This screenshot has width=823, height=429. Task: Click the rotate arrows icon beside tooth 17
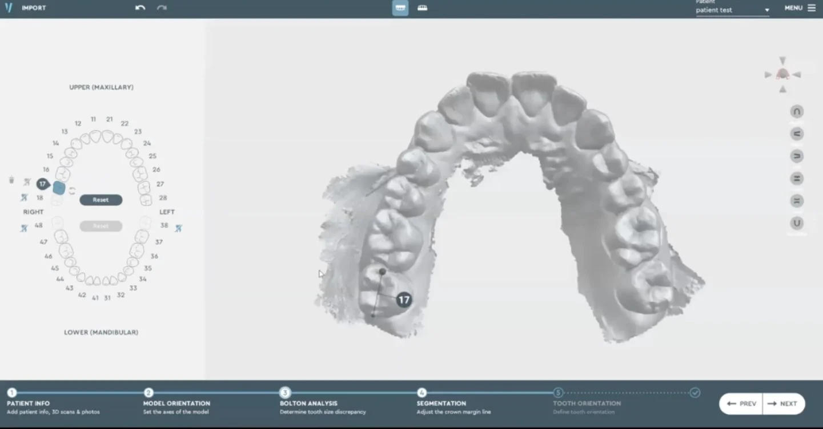(x=73, y=191)
